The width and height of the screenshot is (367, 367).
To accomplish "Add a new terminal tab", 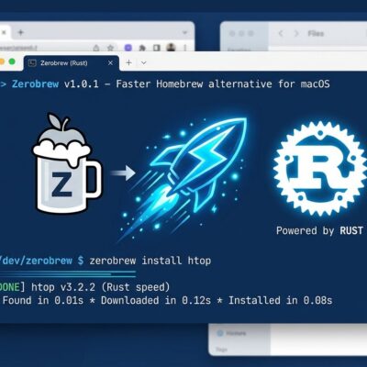I will (128, 62).
